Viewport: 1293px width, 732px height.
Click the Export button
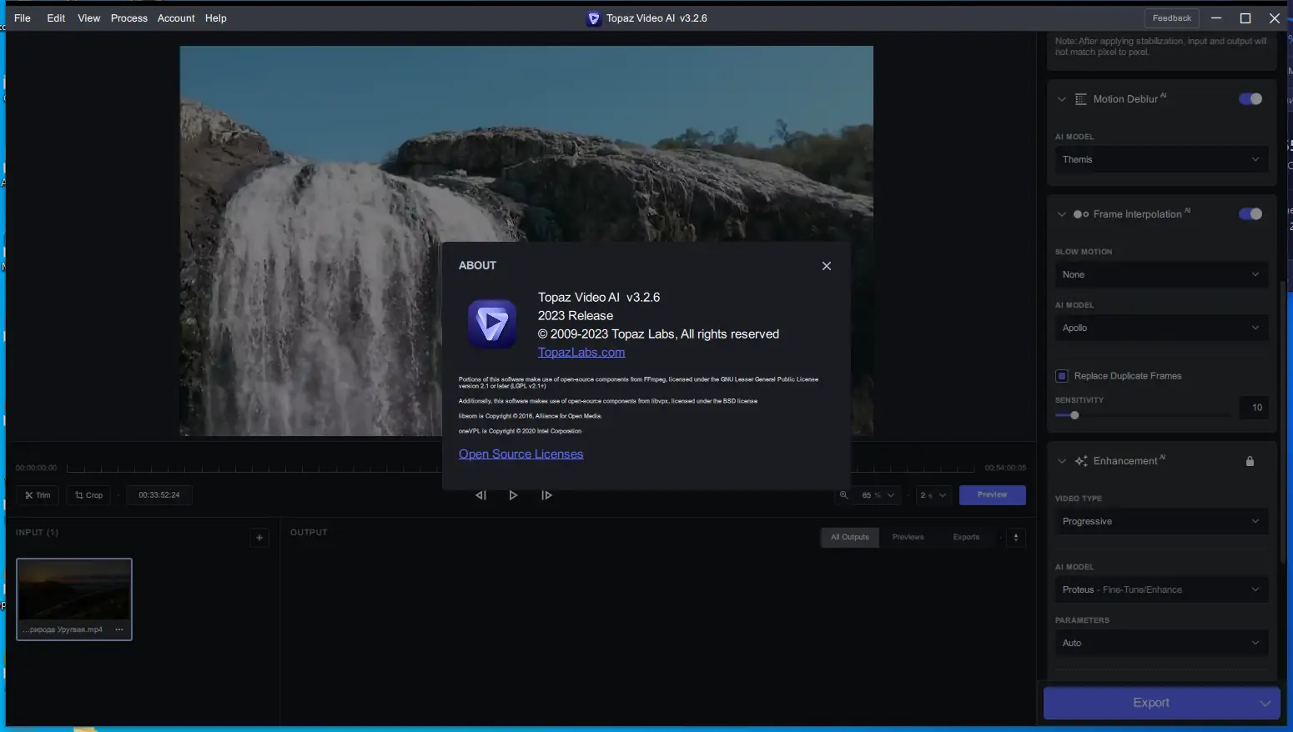click(1150, 703)
